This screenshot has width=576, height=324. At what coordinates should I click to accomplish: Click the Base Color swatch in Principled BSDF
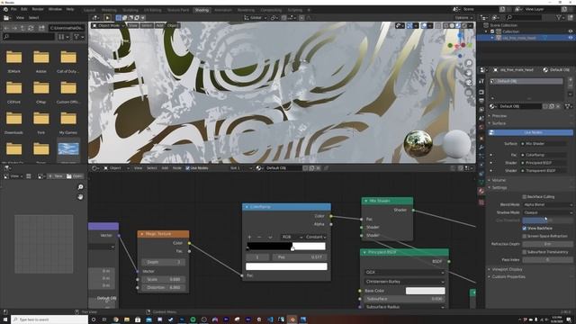[x=425, y=291]
